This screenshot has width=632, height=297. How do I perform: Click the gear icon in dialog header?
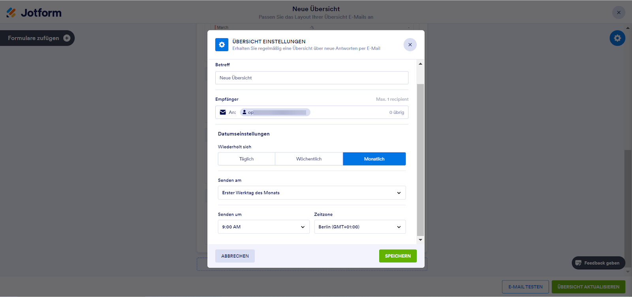pos(222,45)
